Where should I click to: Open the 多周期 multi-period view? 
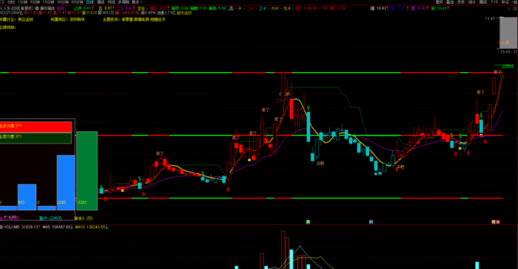click(x=122, y=2)
